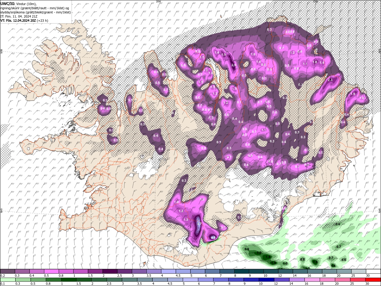Pick the pure red 30 swatch in lower legend
The height and width of the screenshot is (286, 381).
click(x=373, y=280)
